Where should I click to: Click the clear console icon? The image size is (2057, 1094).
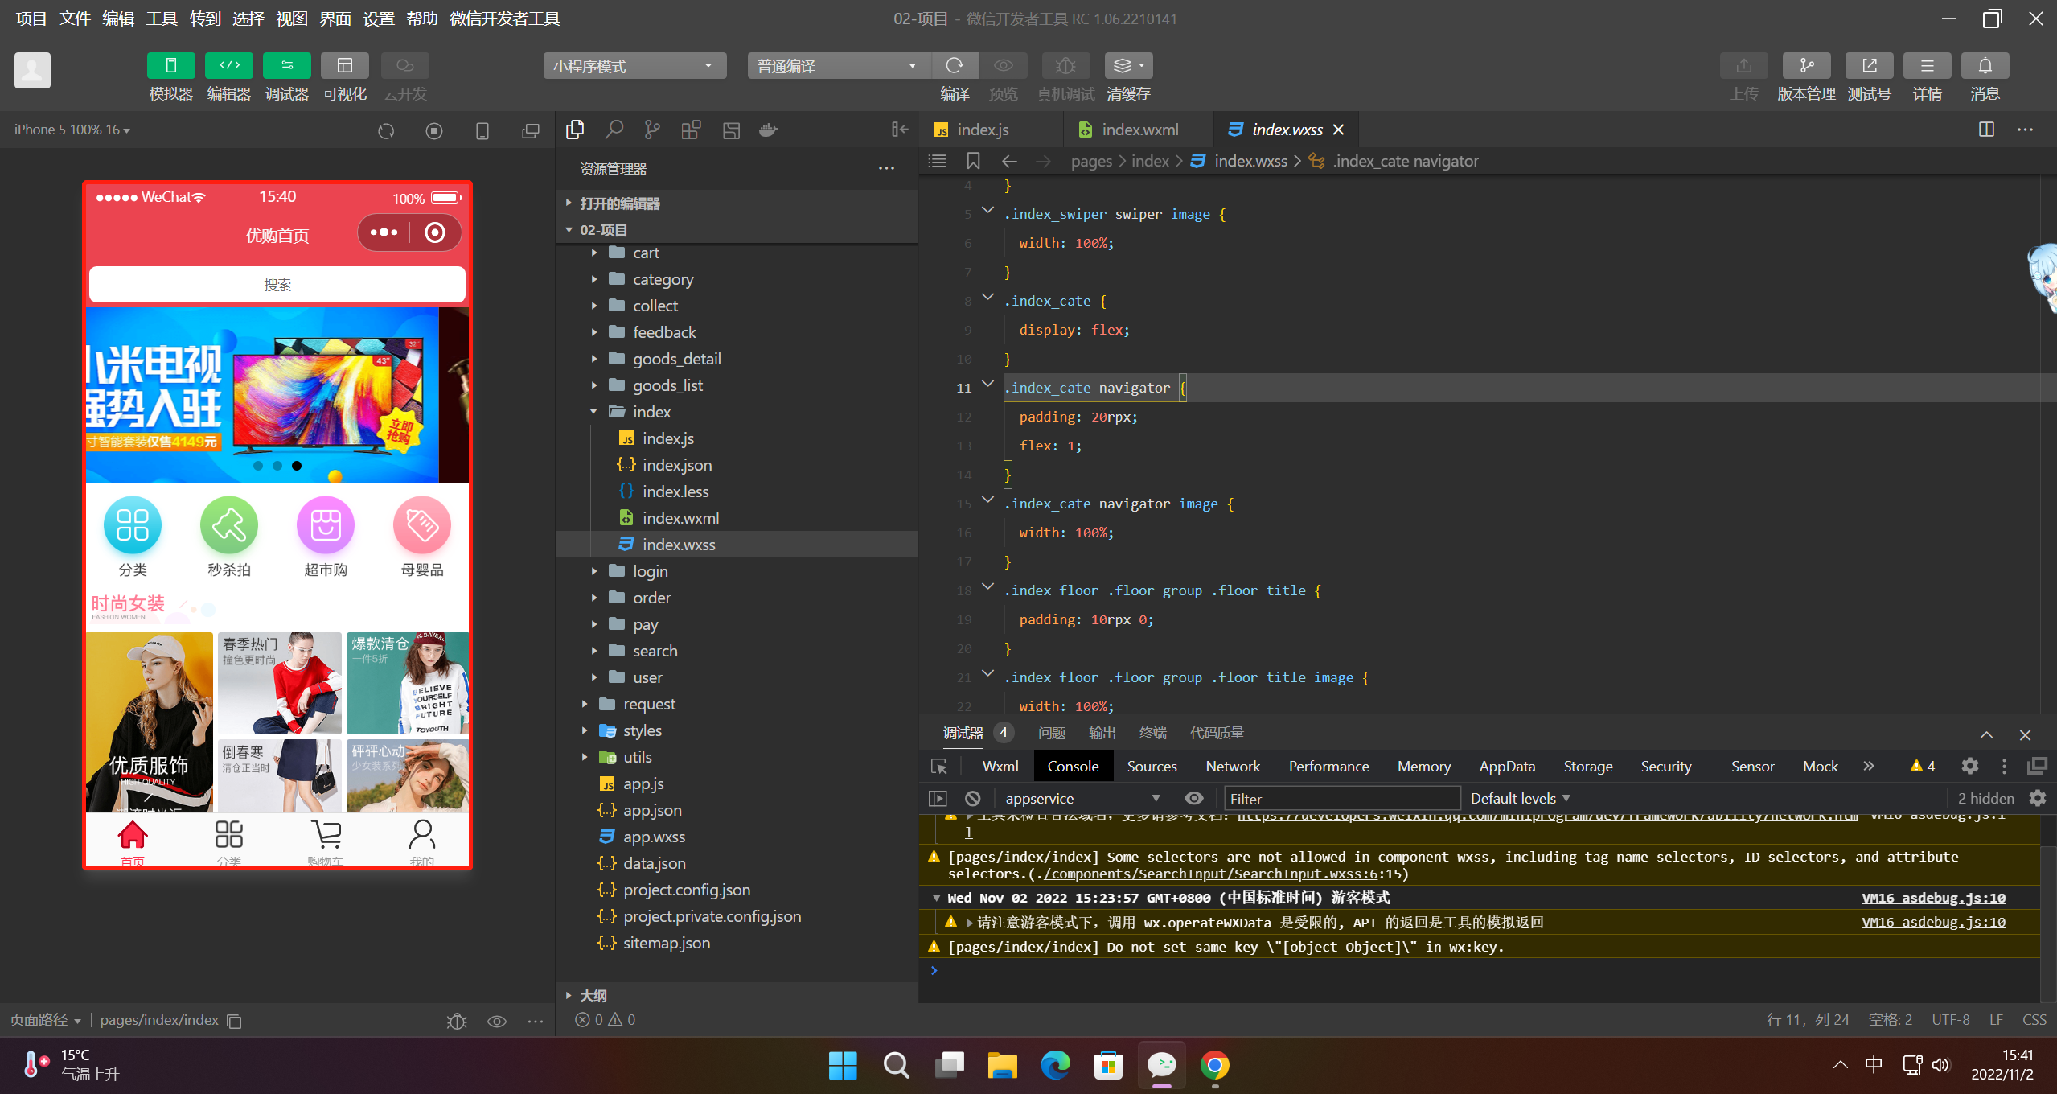tap(972, 798)
